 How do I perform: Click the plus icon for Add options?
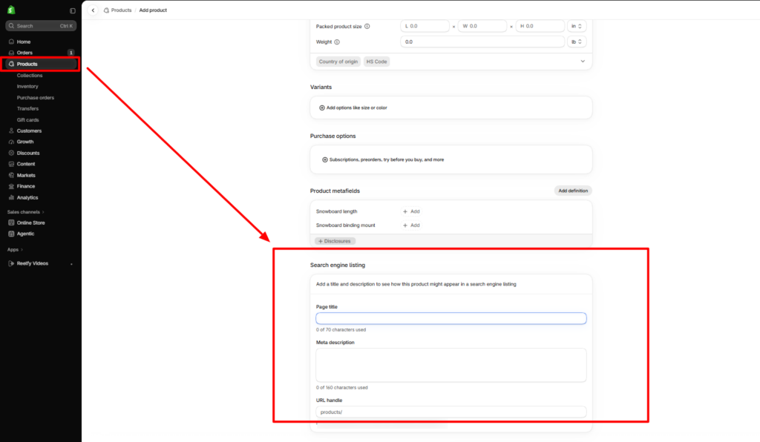[322, 108]
